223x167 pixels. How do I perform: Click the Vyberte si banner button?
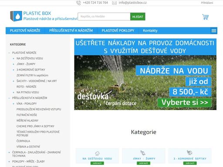click(x=185, y=103)
